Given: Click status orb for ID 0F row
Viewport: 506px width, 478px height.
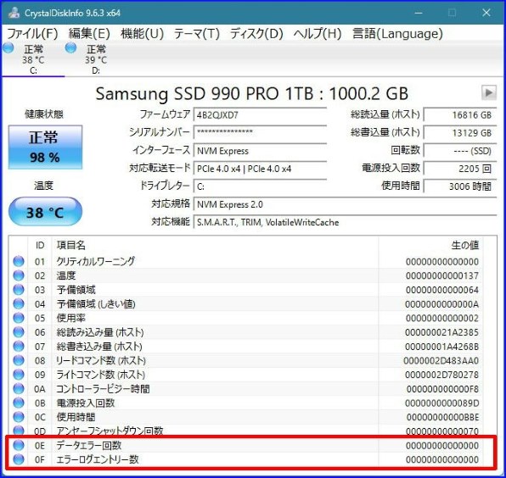Looking at the screenshot, I should pyautogui.click(x=19, y=459).
